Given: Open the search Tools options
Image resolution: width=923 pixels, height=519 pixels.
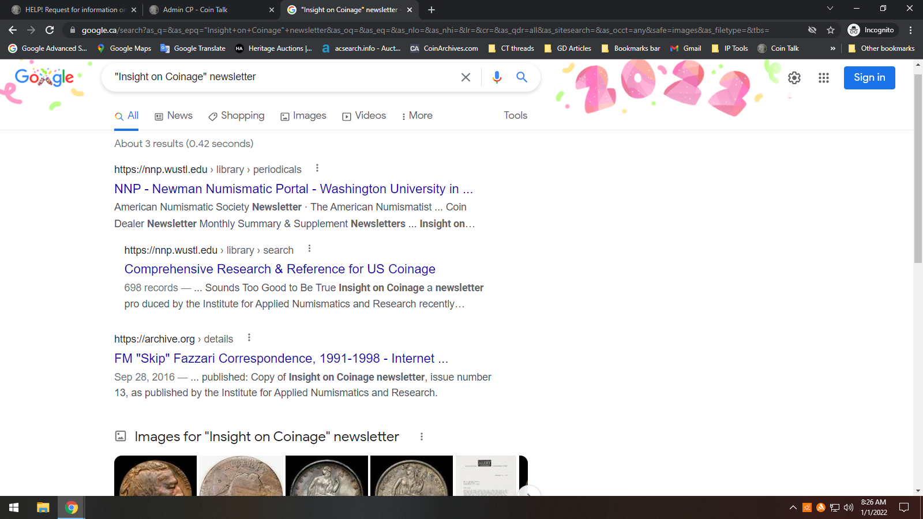Looking at the screenshot, I should pos(515,115).
